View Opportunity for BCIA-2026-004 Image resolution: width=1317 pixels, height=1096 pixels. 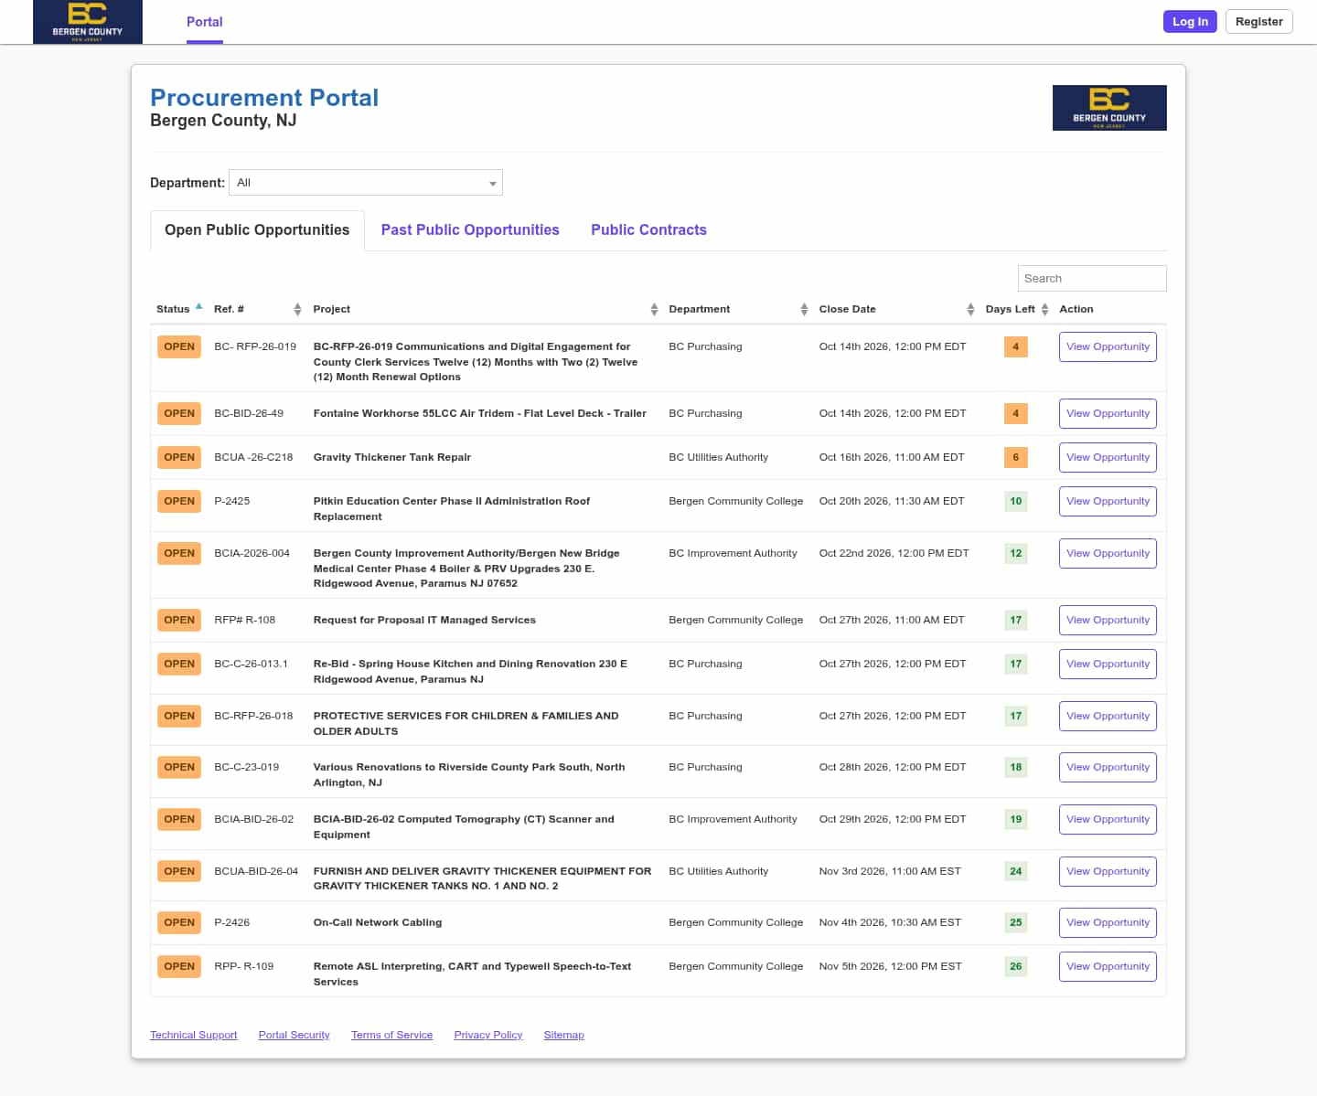click(1108, 554)
